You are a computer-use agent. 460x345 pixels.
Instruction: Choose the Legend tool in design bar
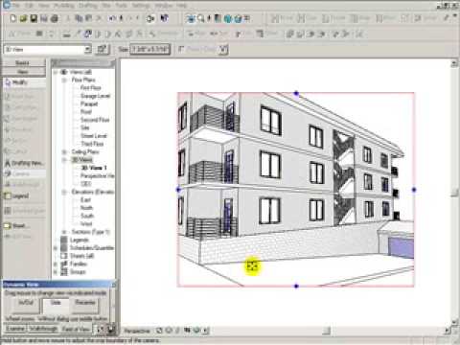pos(16,195)
